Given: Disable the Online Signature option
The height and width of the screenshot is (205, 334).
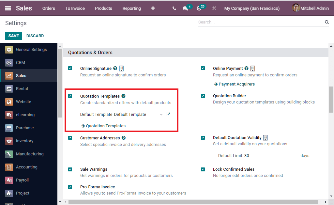Looking at the screenshot, I should click(70, 68).
